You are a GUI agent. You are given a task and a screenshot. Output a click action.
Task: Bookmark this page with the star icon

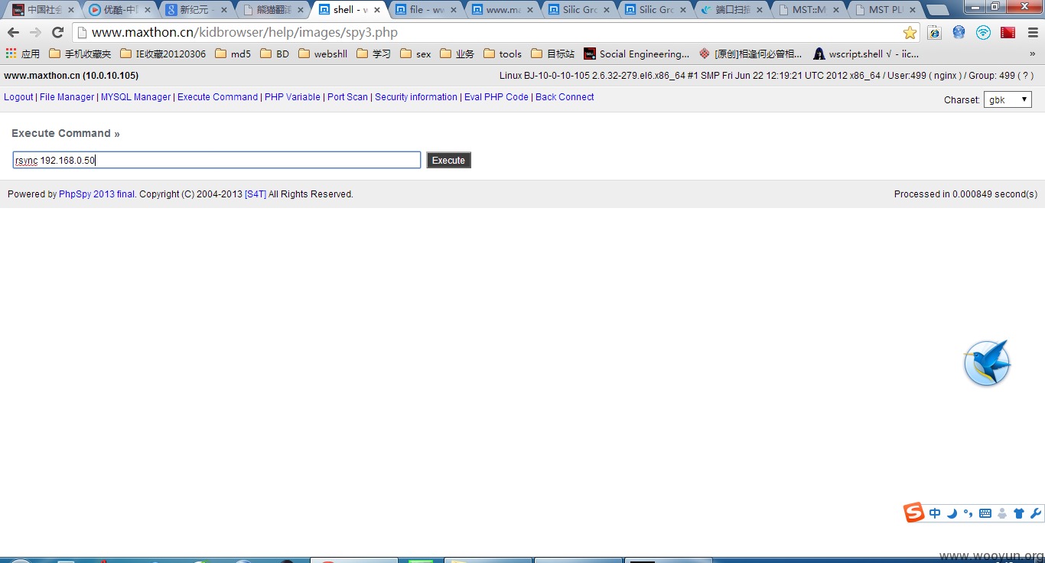point(910,32)
